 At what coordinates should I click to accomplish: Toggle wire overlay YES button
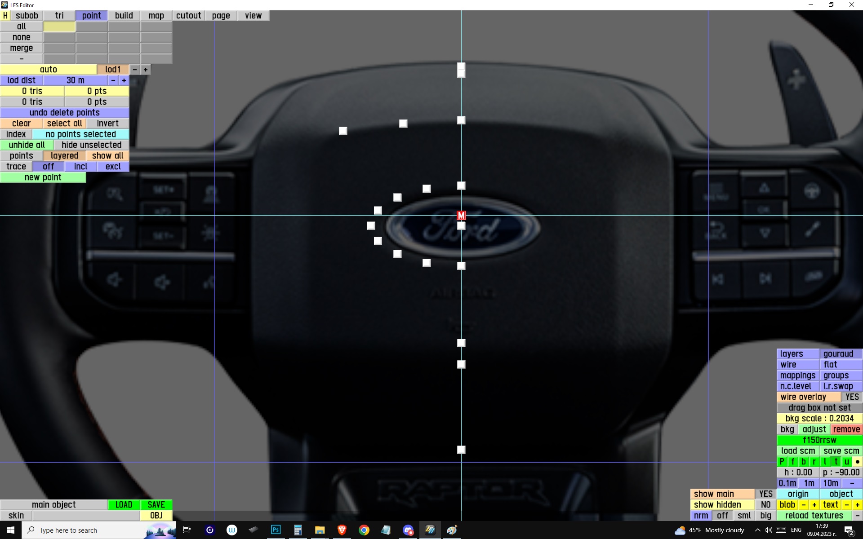852,397
